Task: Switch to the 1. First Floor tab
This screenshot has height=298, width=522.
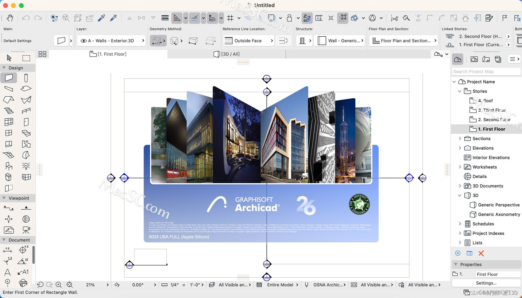Action: coord(108,54)
